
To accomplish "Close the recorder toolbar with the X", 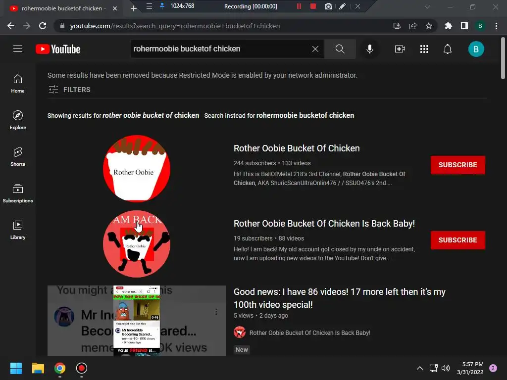I will [357, 6].
